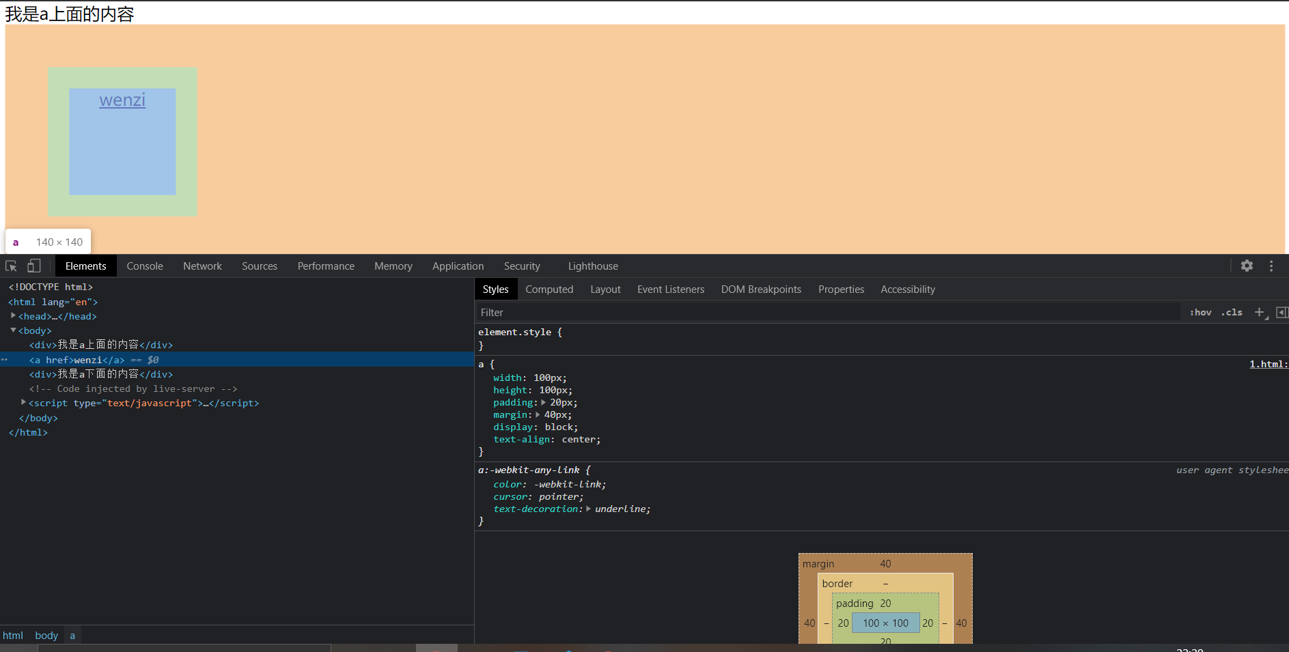Edit the text-align center value

click(x=579, y=440)
